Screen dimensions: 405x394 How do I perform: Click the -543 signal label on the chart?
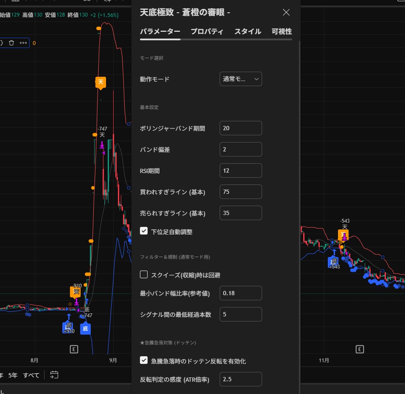click(x=345, y=221)
